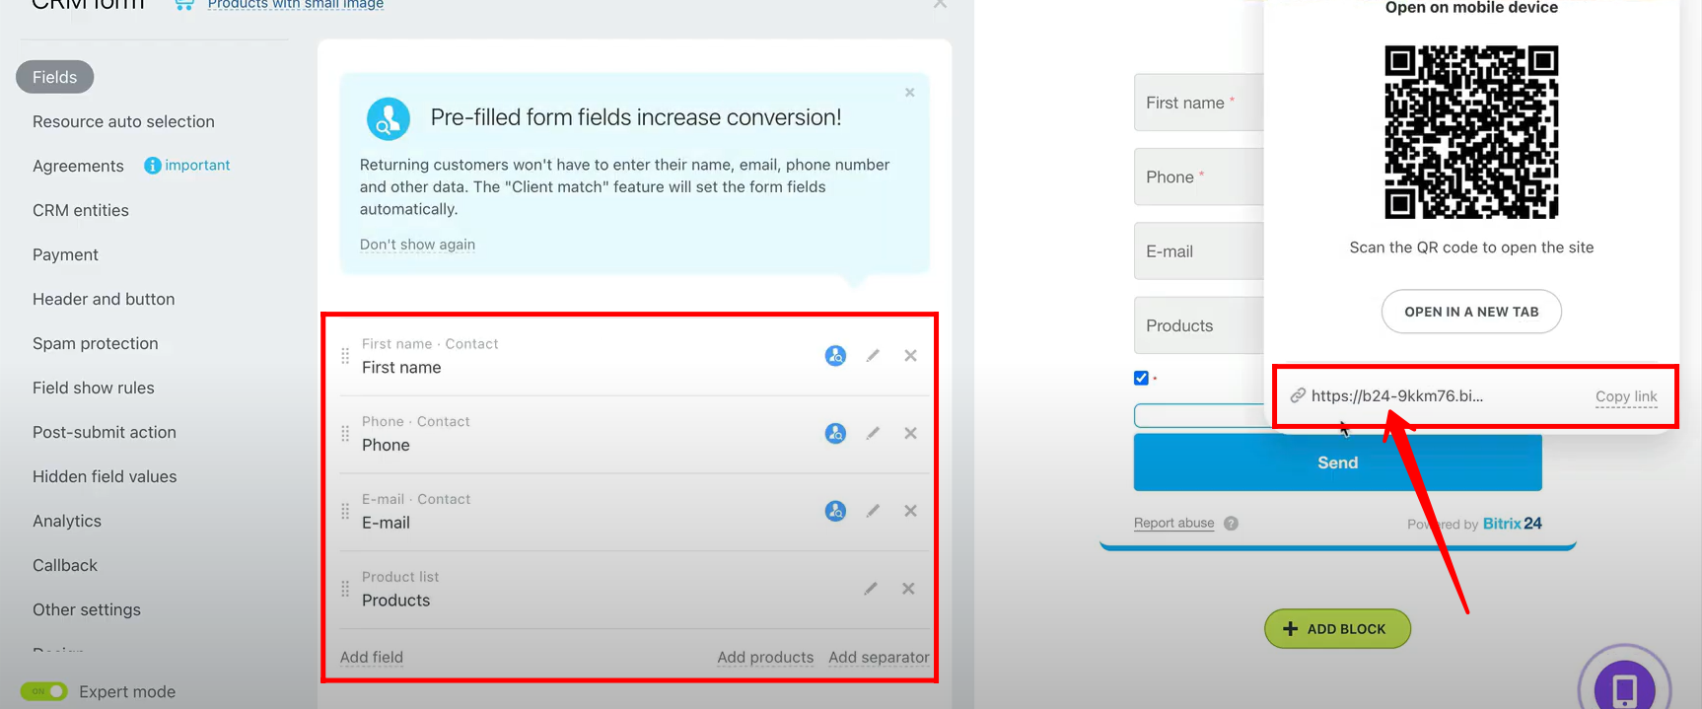Click client match icon for First name field

[x=835, y=356]
